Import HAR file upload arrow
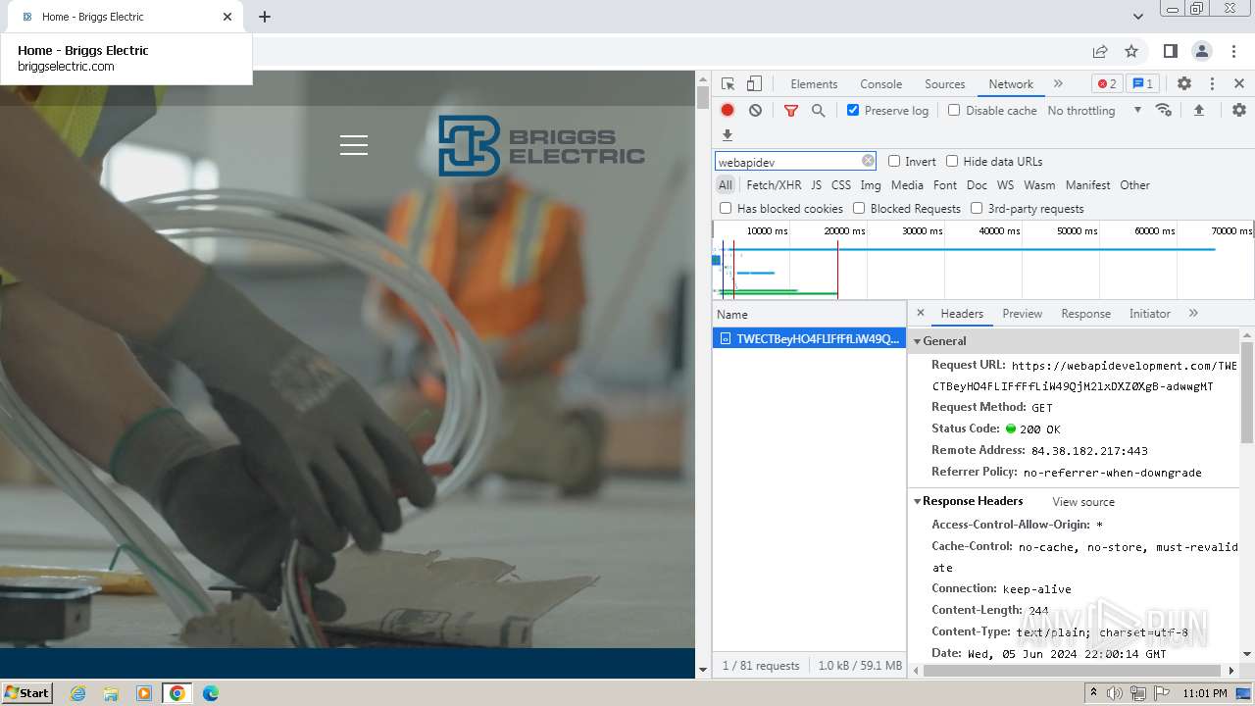The image size is (1255, 706). click(1198, 111)
